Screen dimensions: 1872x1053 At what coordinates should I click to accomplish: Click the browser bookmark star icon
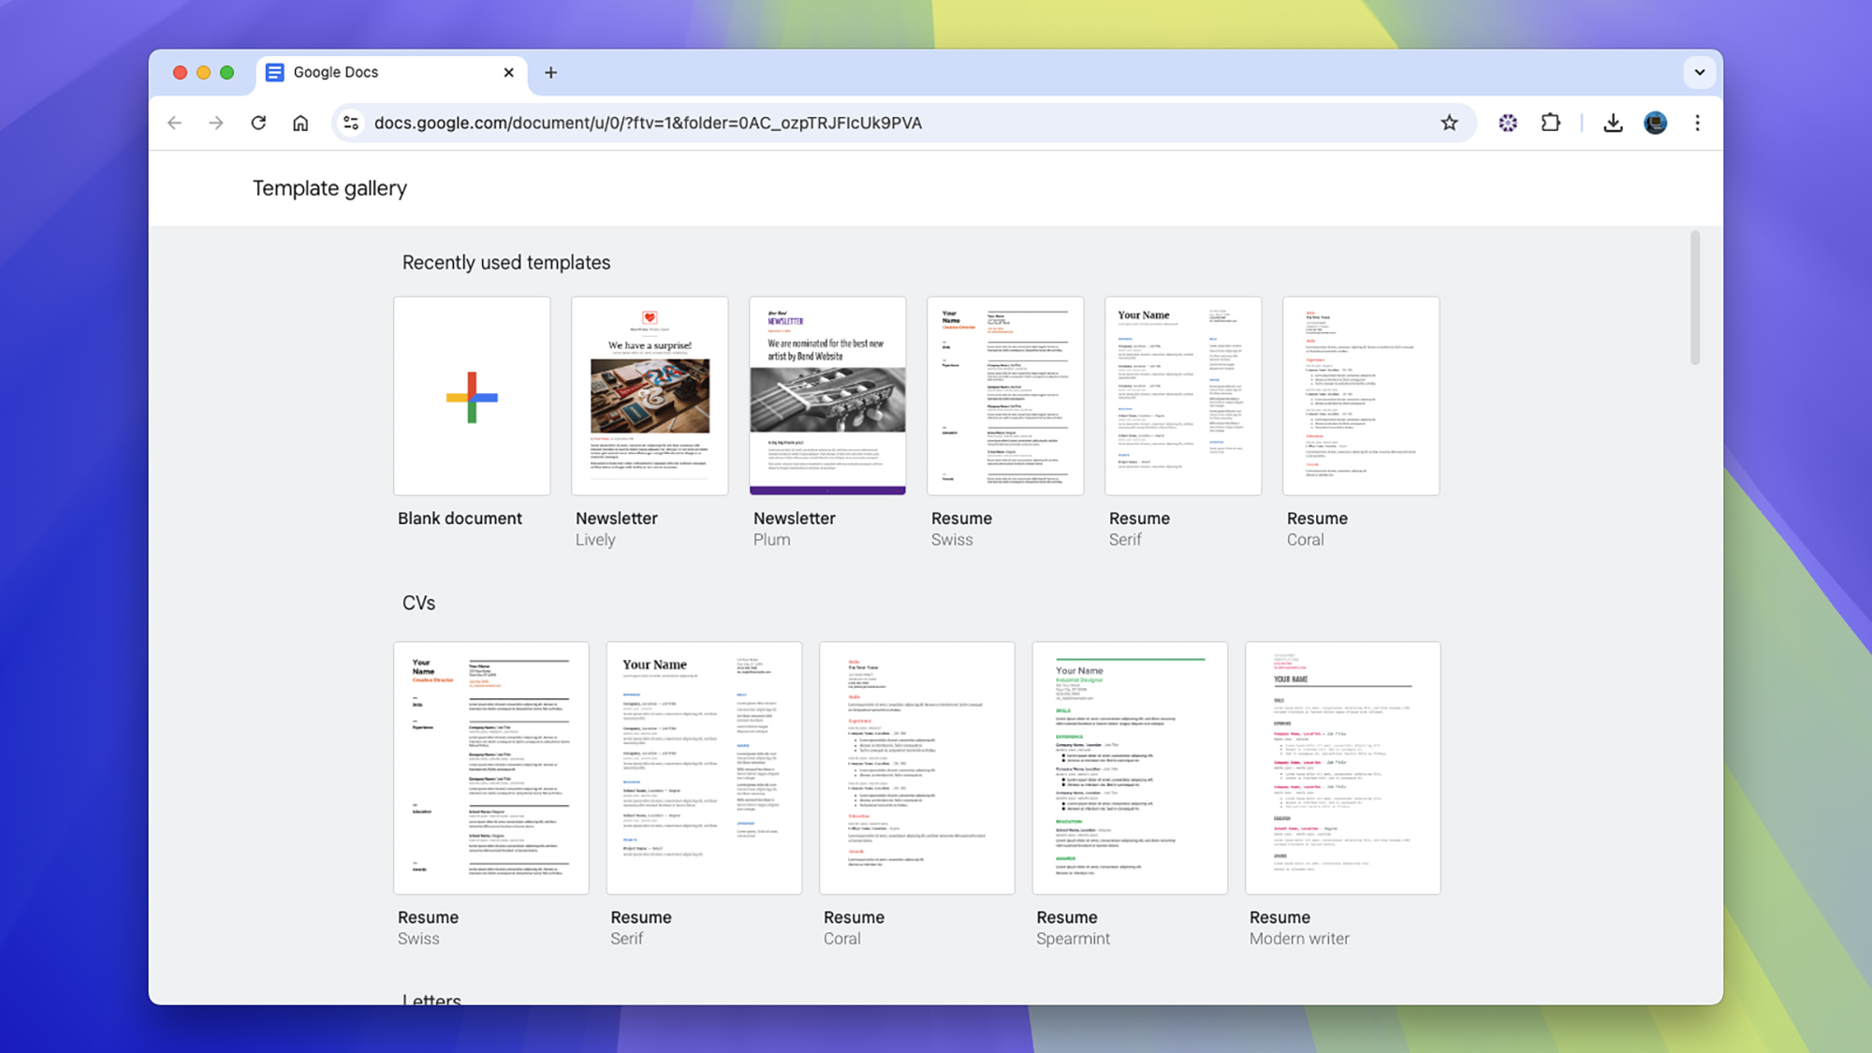(1449, 122)
